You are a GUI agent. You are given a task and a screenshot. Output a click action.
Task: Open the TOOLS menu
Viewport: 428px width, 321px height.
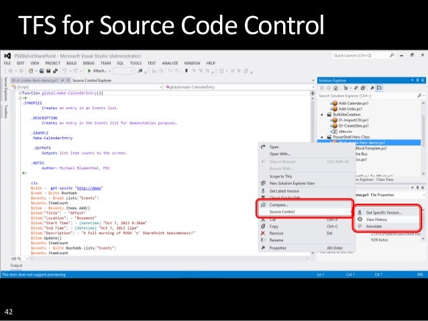[x=136, y=63]
